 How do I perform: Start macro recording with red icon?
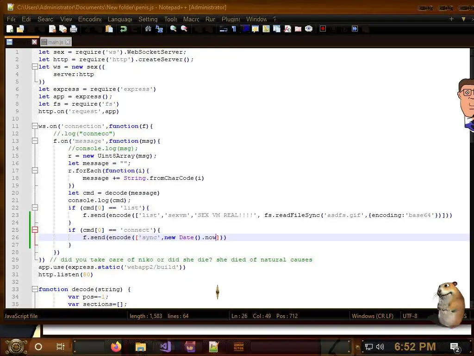pyautogui.click(x=323, y=29)
